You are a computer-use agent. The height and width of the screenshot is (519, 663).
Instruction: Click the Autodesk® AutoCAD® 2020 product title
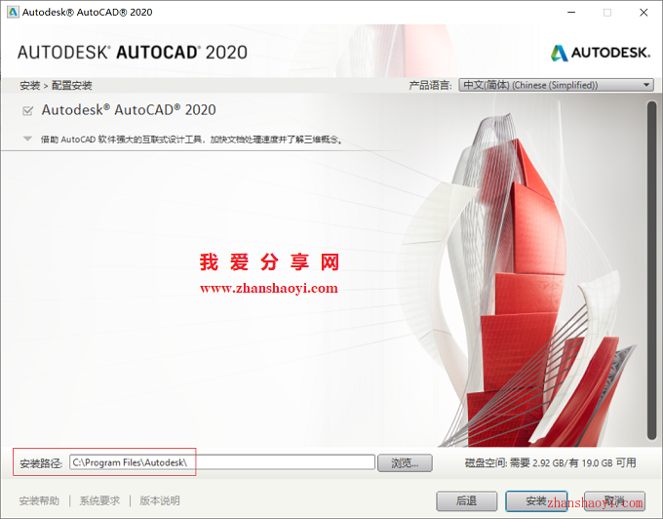[129, 110]
